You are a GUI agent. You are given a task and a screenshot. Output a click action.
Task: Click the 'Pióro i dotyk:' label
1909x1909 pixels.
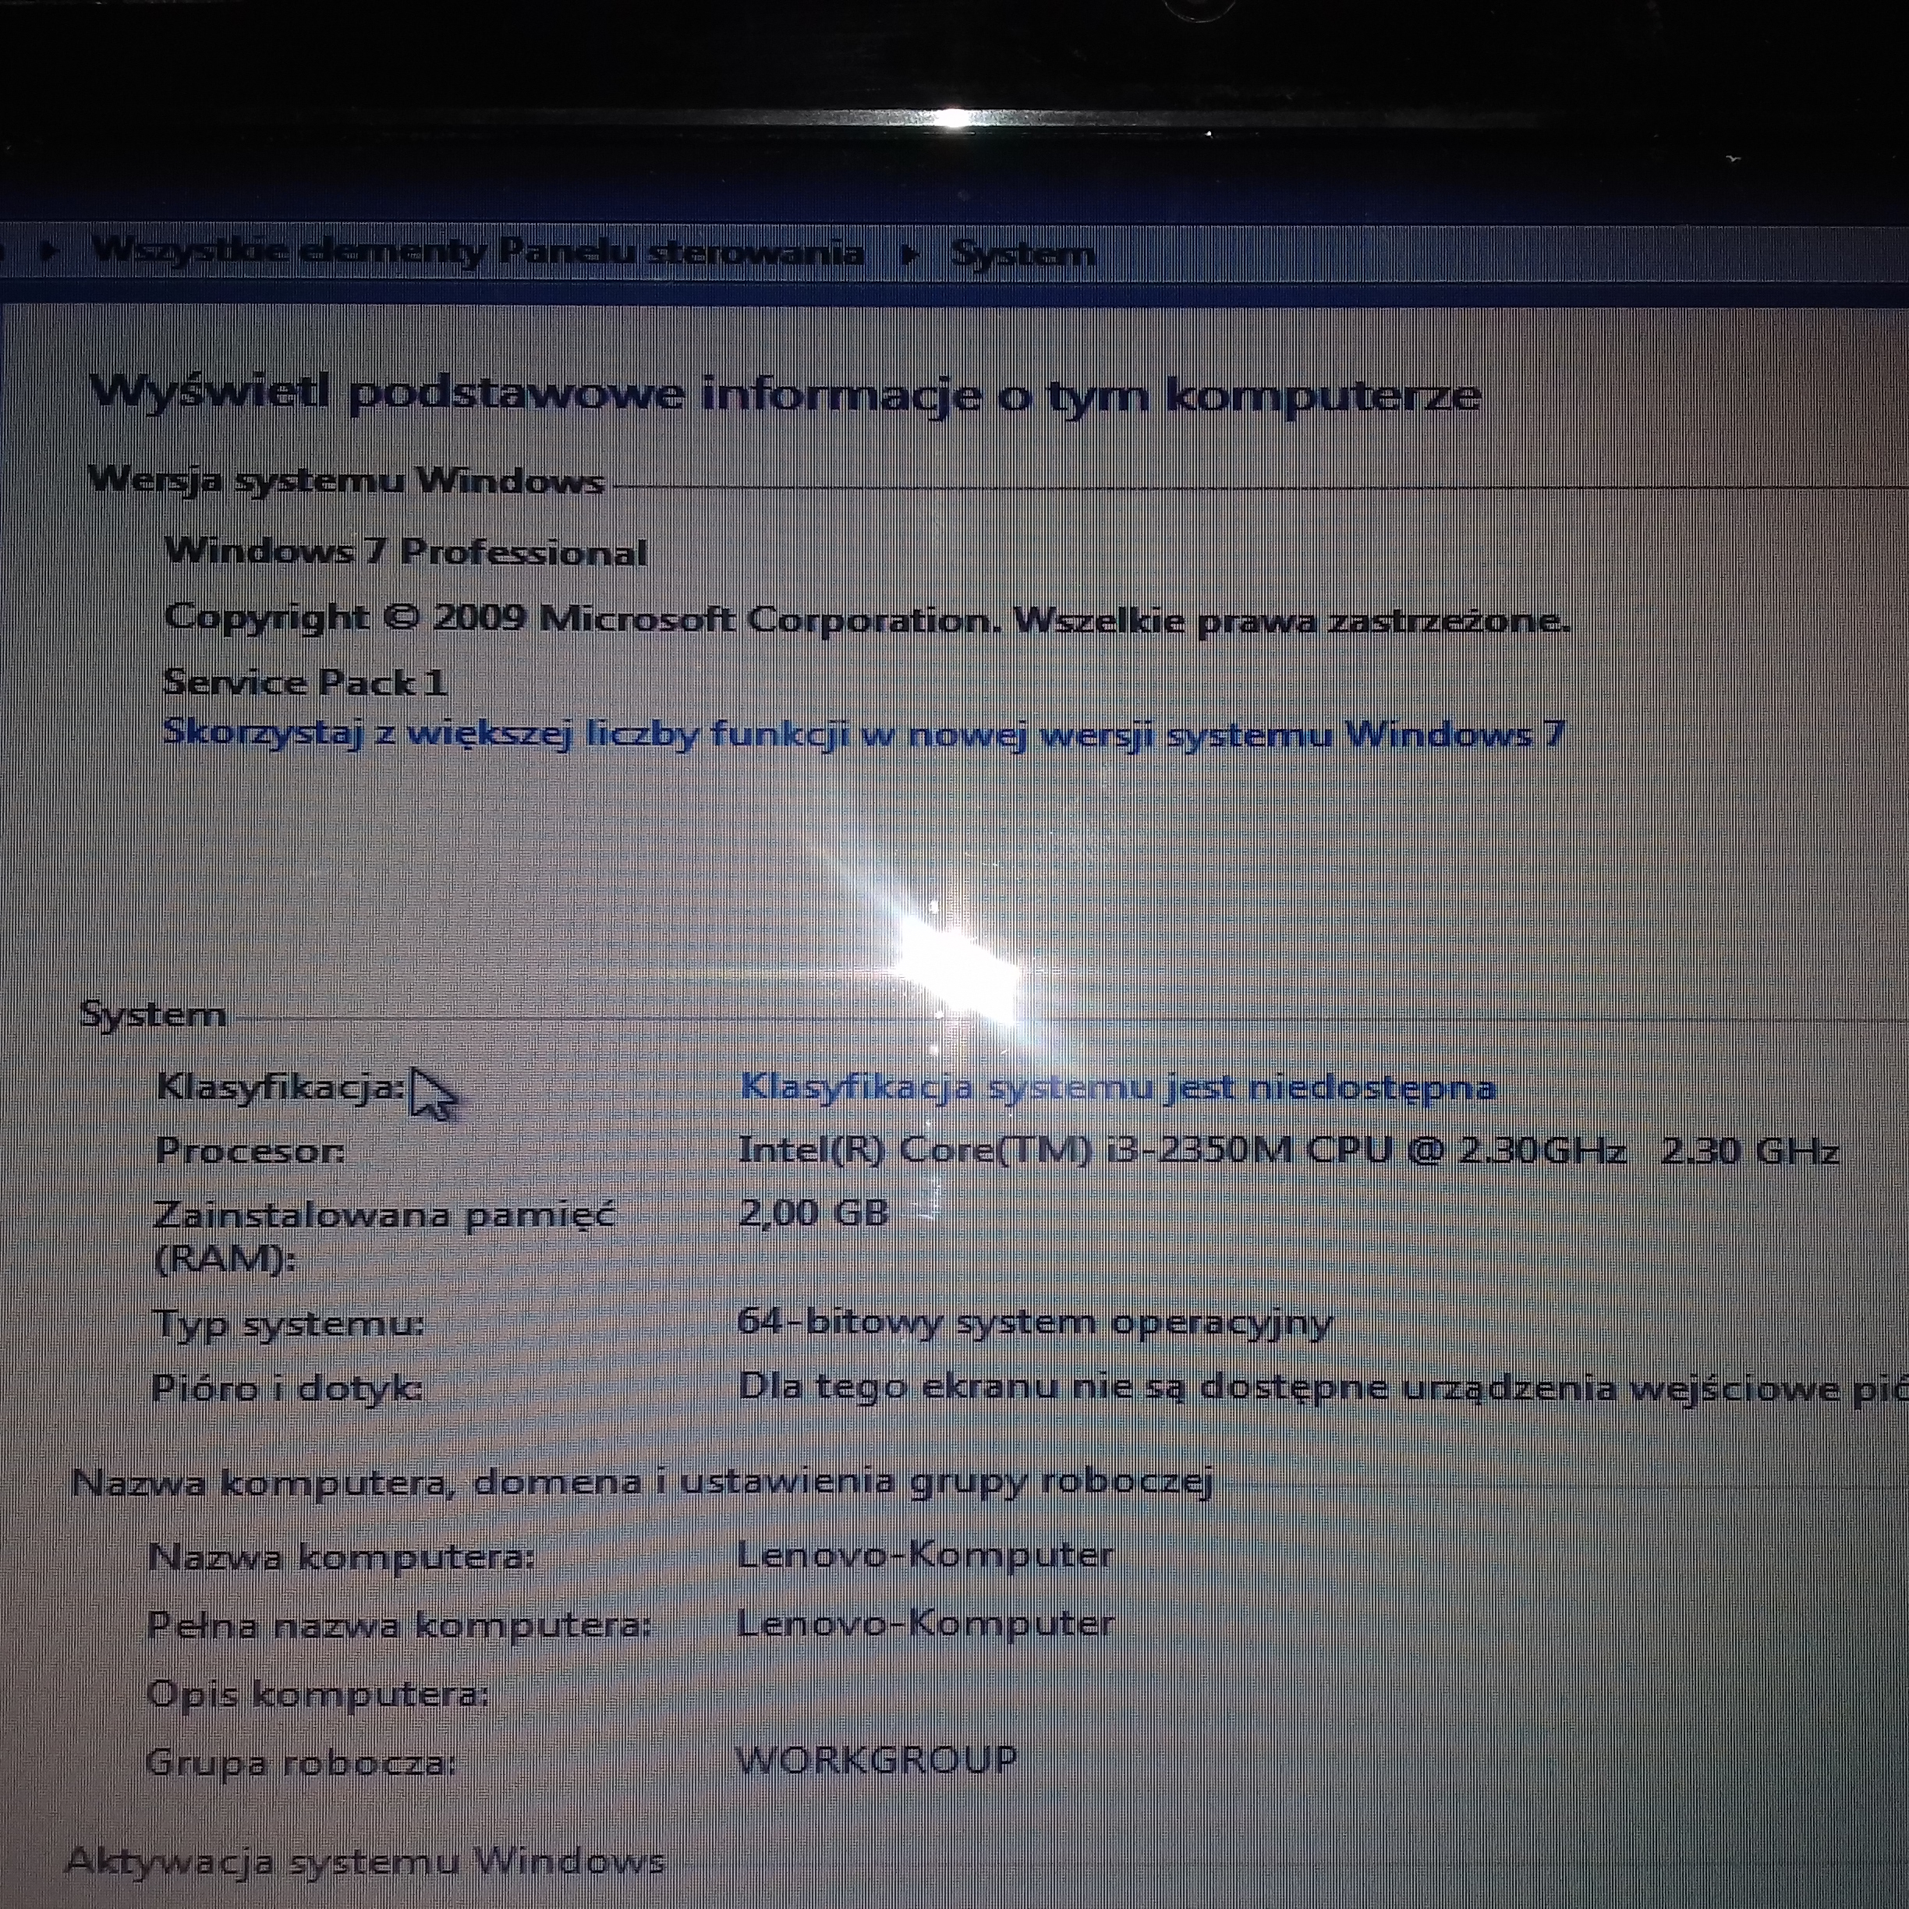point(286,1388)
